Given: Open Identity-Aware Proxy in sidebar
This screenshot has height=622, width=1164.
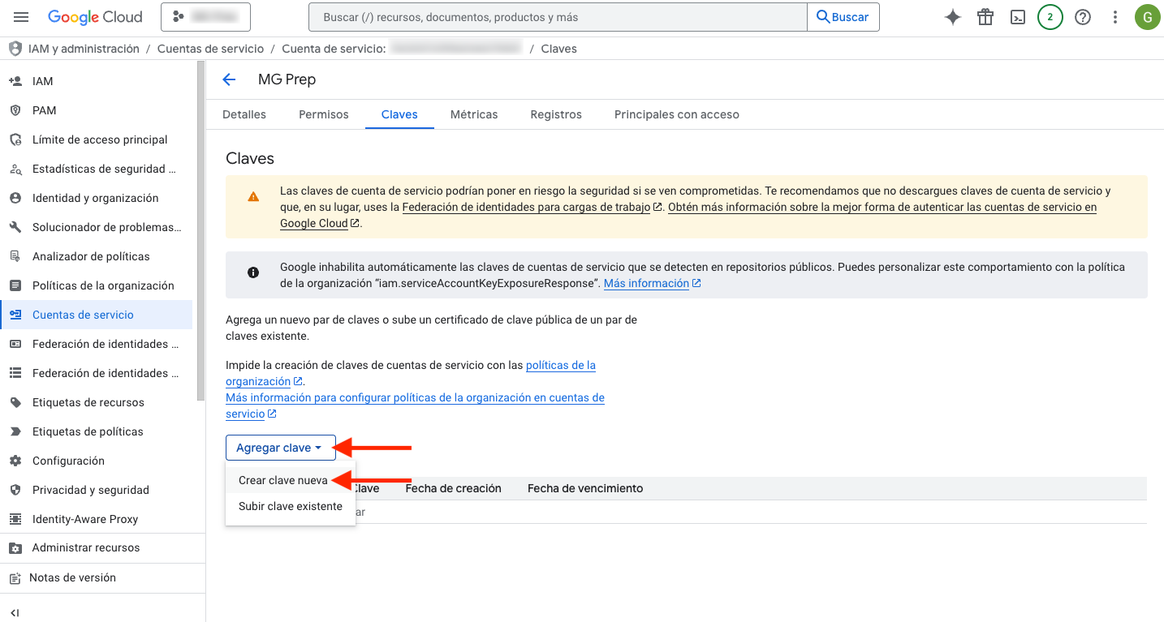Looking at the screenshot, I should [85, 519].
